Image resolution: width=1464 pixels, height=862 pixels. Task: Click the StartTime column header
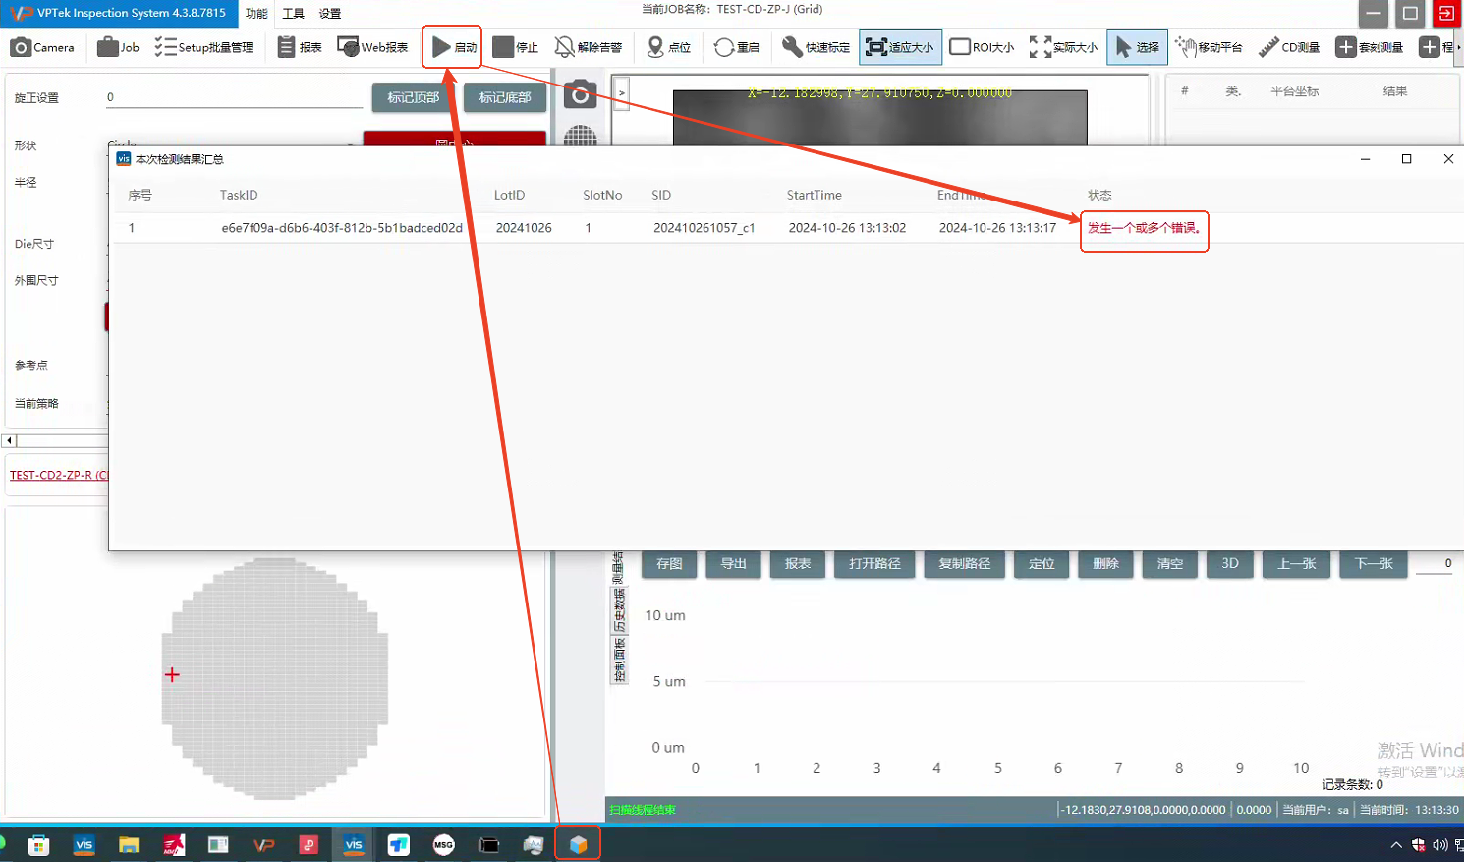pyautogui.click(x=814, y=195)
